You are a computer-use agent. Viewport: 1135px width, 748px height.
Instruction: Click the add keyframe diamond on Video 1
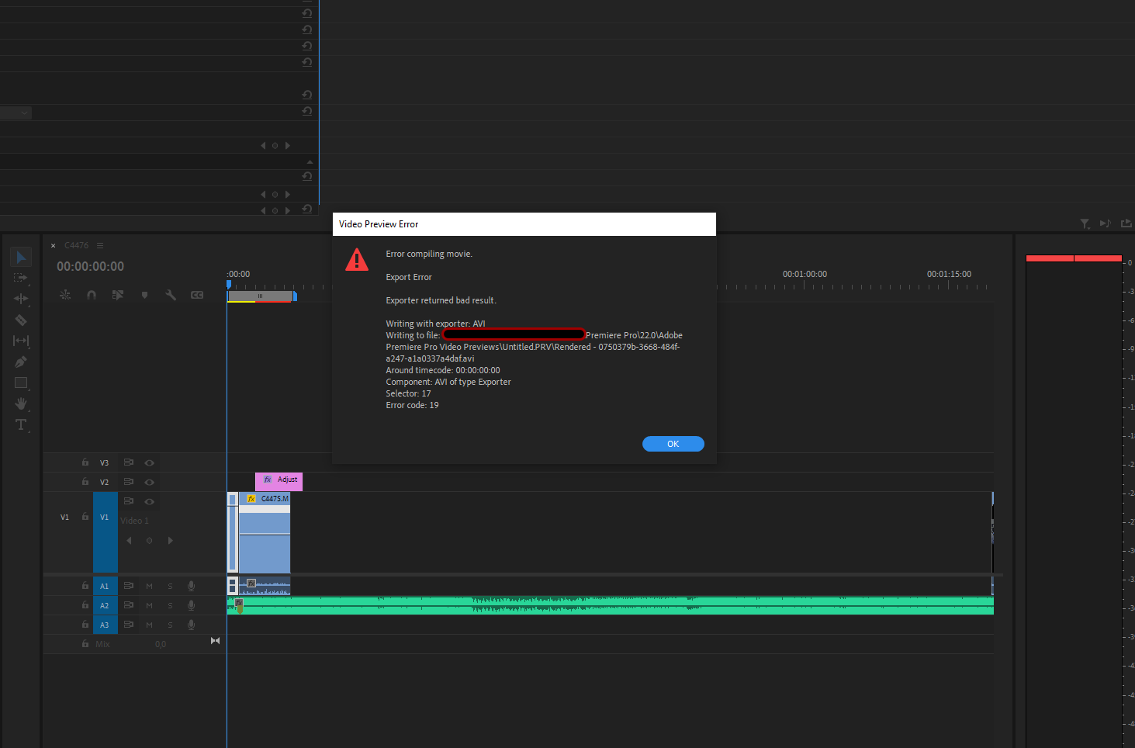pyautogui.click(x=149, y=540)
